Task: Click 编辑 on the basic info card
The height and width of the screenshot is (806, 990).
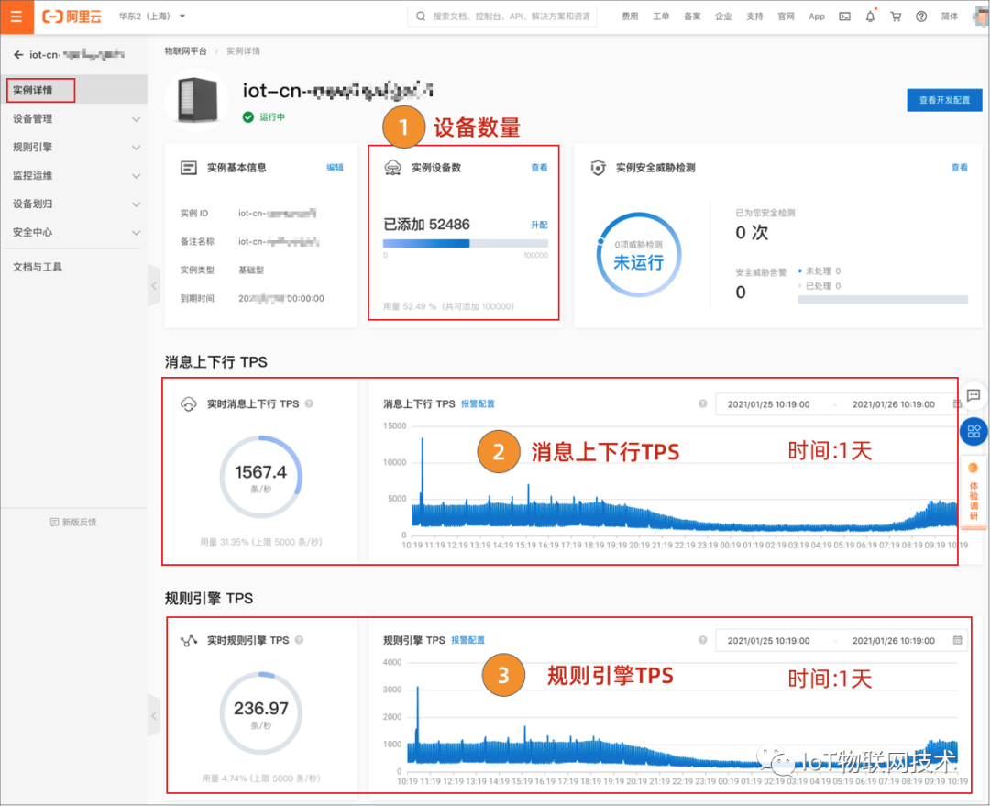Action: (335, 168)
